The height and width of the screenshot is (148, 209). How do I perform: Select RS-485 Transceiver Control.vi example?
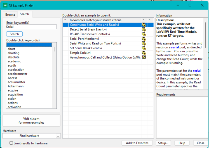(x=90, y=34)
